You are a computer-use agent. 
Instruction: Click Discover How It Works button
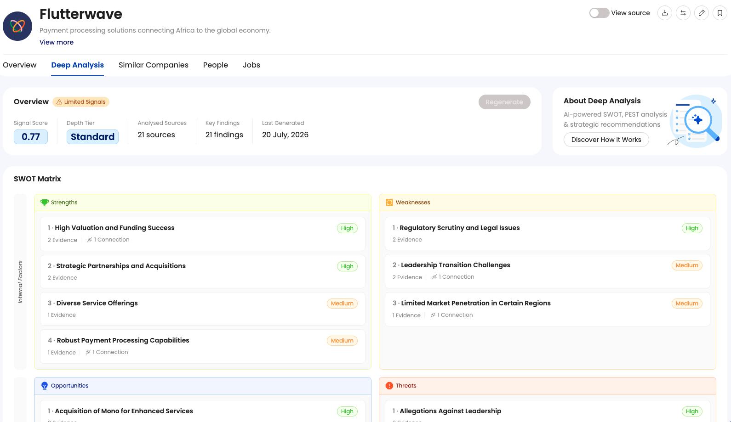[606, 140]
